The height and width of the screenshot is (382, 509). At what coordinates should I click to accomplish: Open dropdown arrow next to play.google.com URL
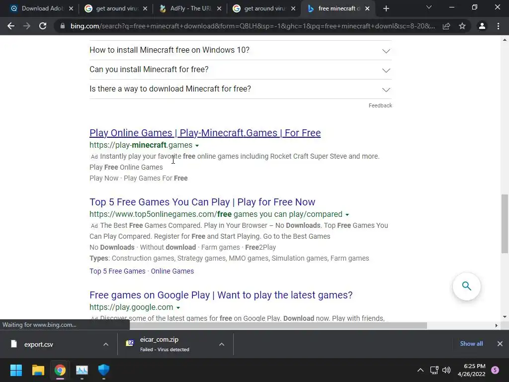pyautogui.click(x=178, y=307)
